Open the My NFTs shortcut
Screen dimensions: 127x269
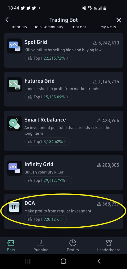pos(108,27)
